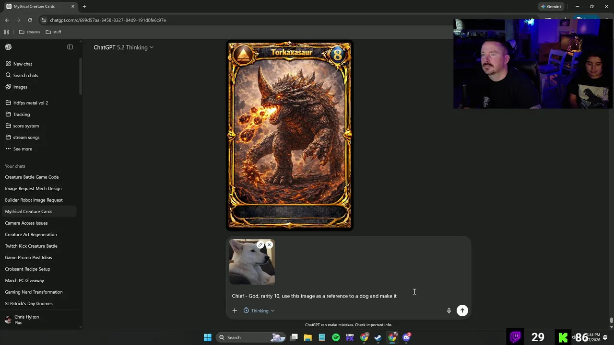Open Twitch Kick Creature Battle chat
The width and height of the screenshot is (614, 345).
[x=31, y=246]
